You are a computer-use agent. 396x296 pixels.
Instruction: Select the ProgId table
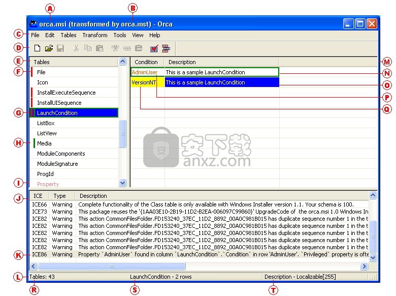[x=74, y=174]
